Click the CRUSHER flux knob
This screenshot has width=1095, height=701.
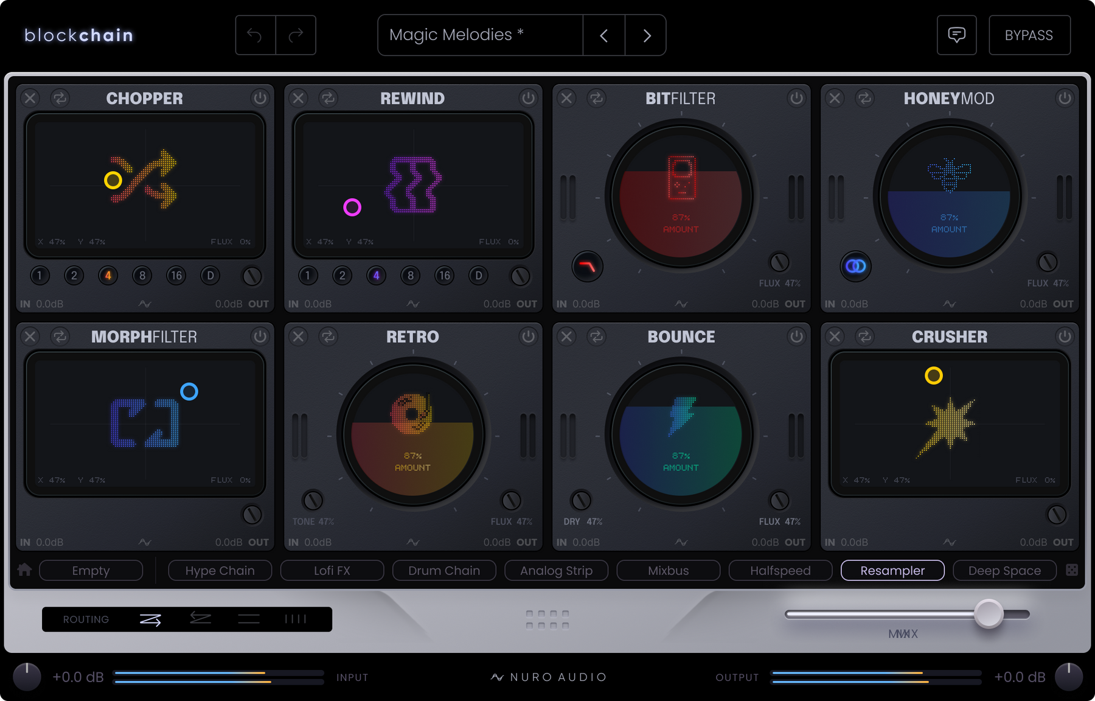pyautogui.click(x=1057, y=515)
